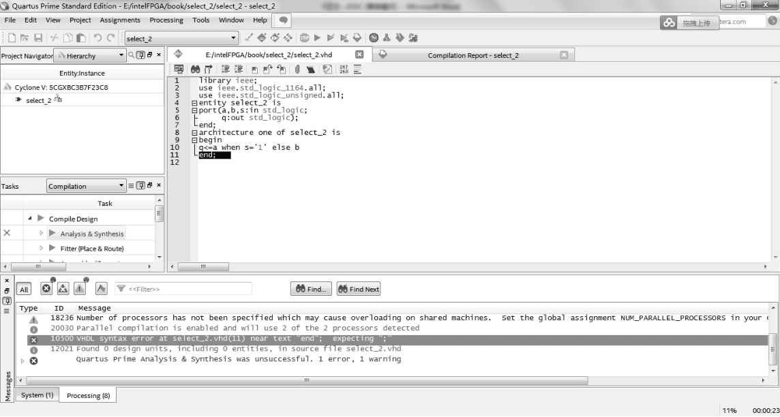Expand the Fitter (Place & Route) task

click(42, 248)
